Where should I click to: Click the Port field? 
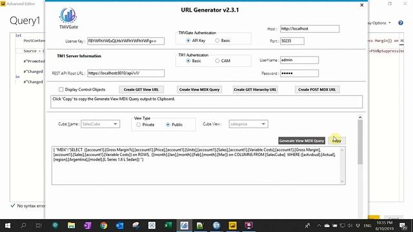click(x=292, y=41)
